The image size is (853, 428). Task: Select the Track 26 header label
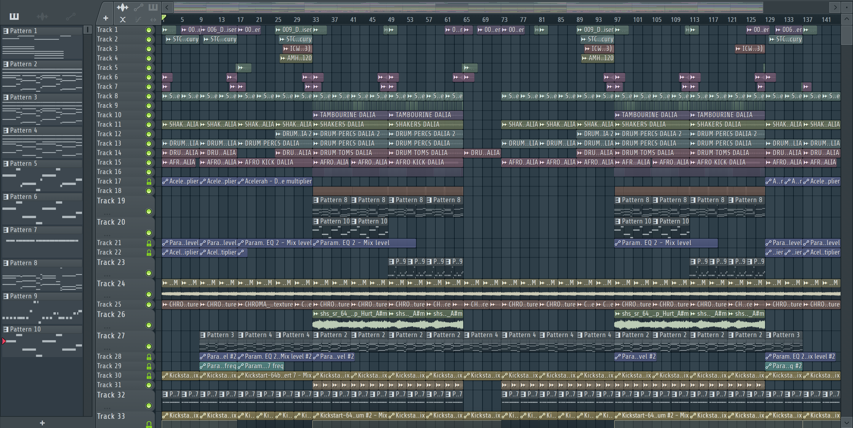pos(111,314)
